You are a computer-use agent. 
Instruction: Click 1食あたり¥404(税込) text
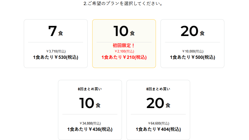(158, 129)
